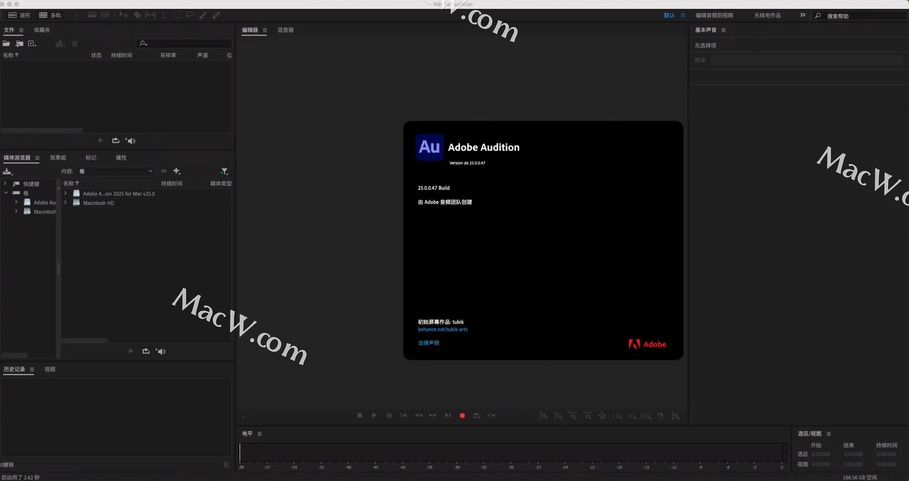Open the 收藏夹 favorites tab

click(x=42, y=30)
